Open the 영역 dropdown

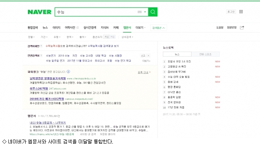pyautogui.click(x=70, y=37)
